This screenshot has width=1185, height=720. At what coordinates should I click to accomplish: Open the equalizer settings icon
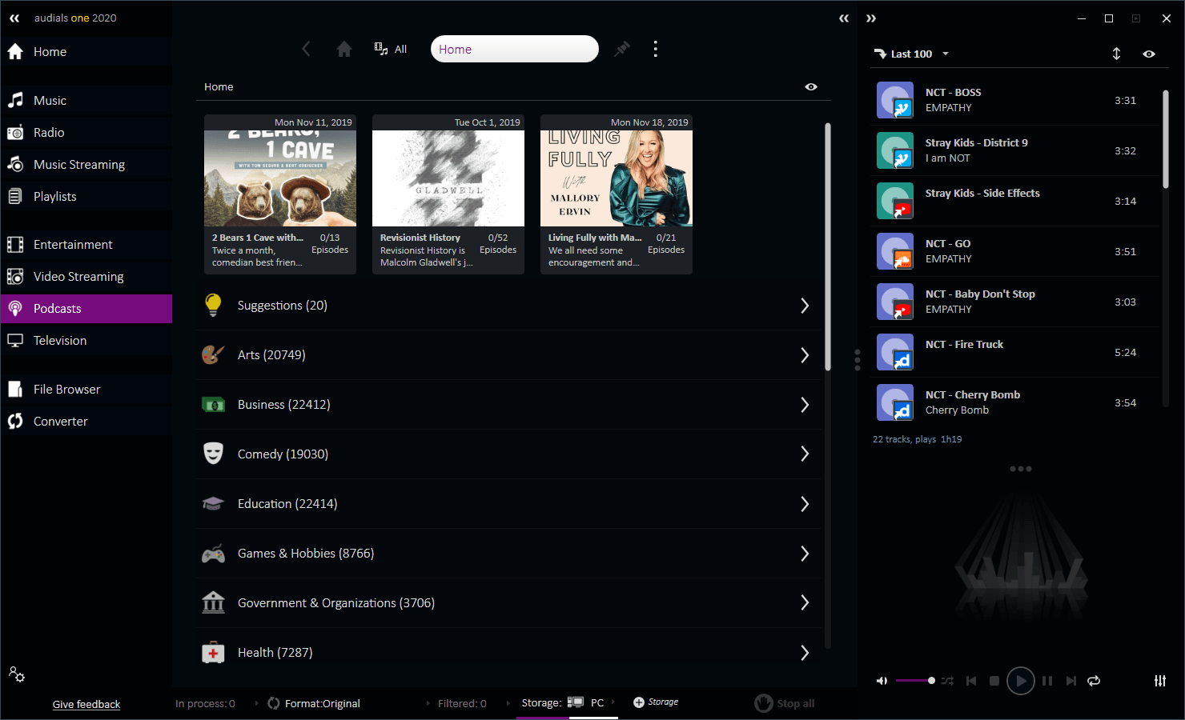[x=1159, y=681]
